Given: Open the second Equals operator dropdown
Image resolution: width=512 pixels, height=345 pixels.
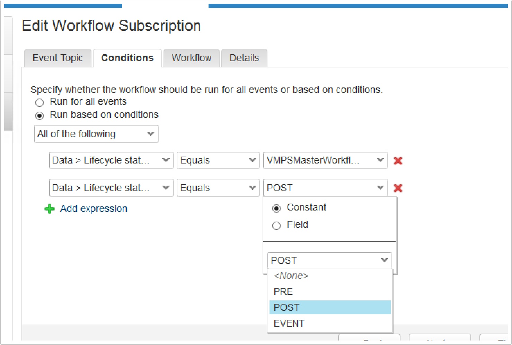Looking at the screenshot, I should point(218,188).
